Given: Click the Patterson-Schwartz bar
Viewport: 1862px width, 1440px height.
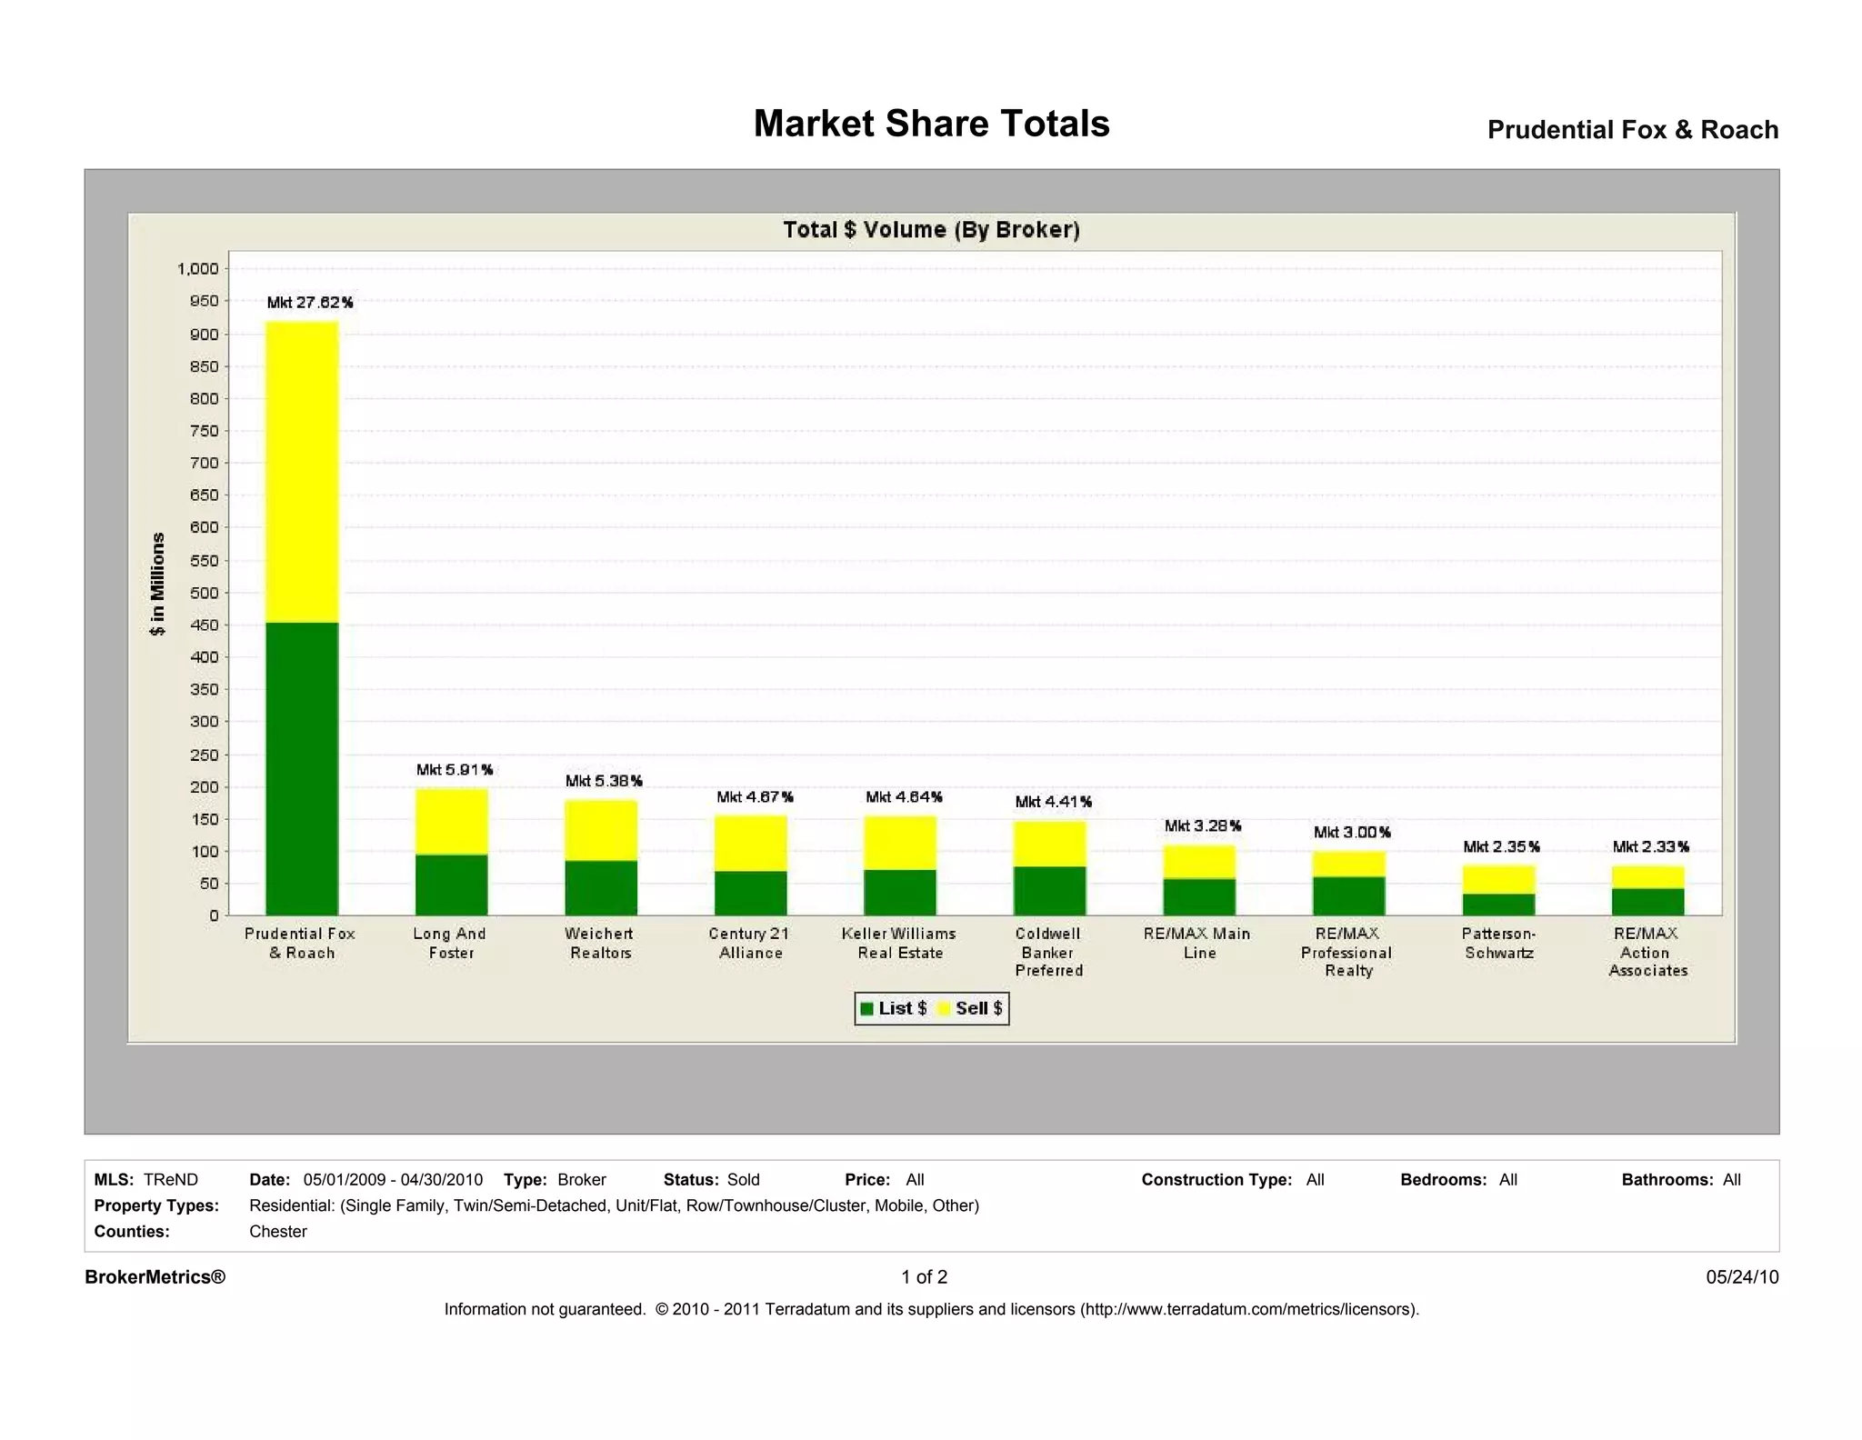Looking at the screenshot, I should (x=1498, y=891).
